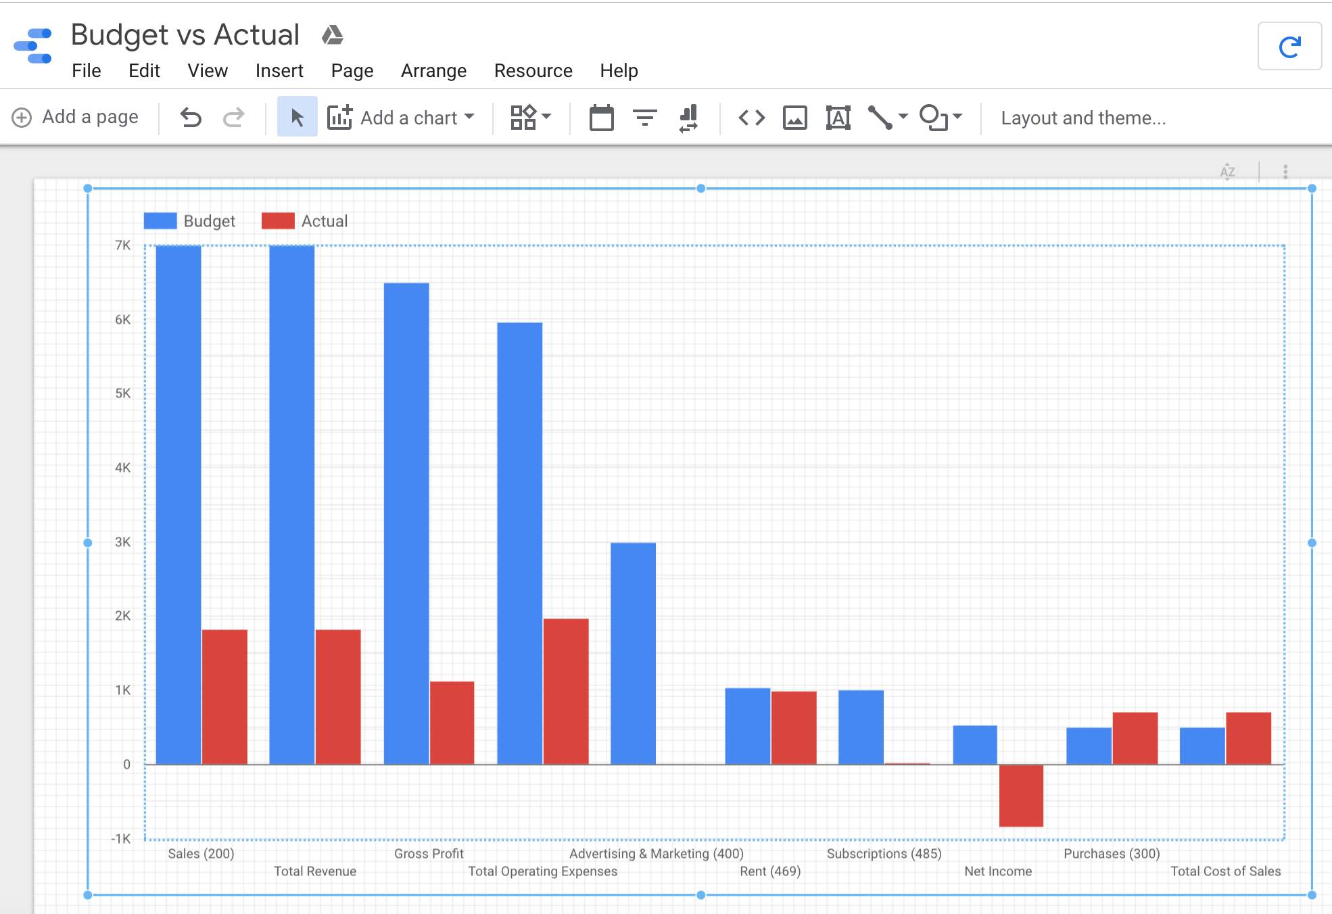Expand the community components dropdown arrow
The image size is (1332, 914).
(546, 116)
